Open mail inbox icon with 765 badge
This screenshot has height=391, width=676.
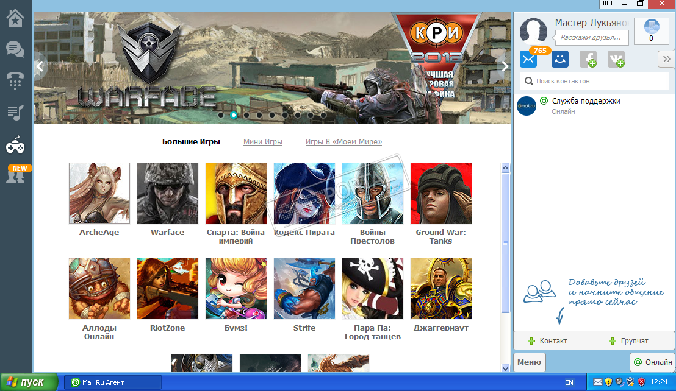[x=528, y=59]
